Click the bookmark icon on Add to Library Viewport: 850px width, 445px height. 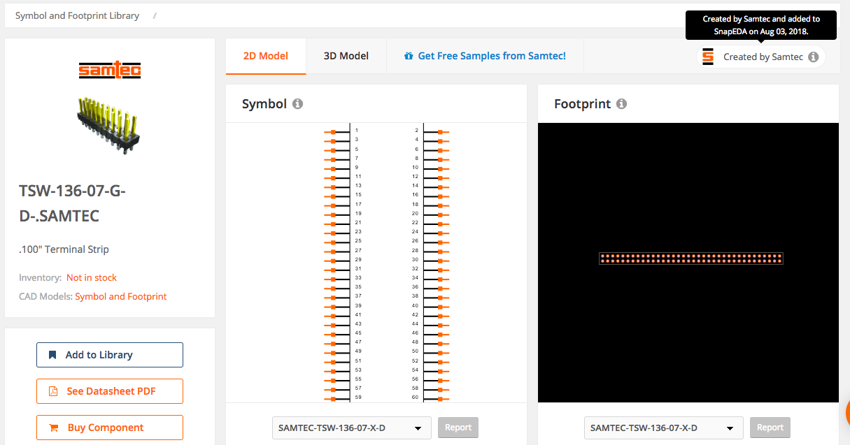(52, 355)
